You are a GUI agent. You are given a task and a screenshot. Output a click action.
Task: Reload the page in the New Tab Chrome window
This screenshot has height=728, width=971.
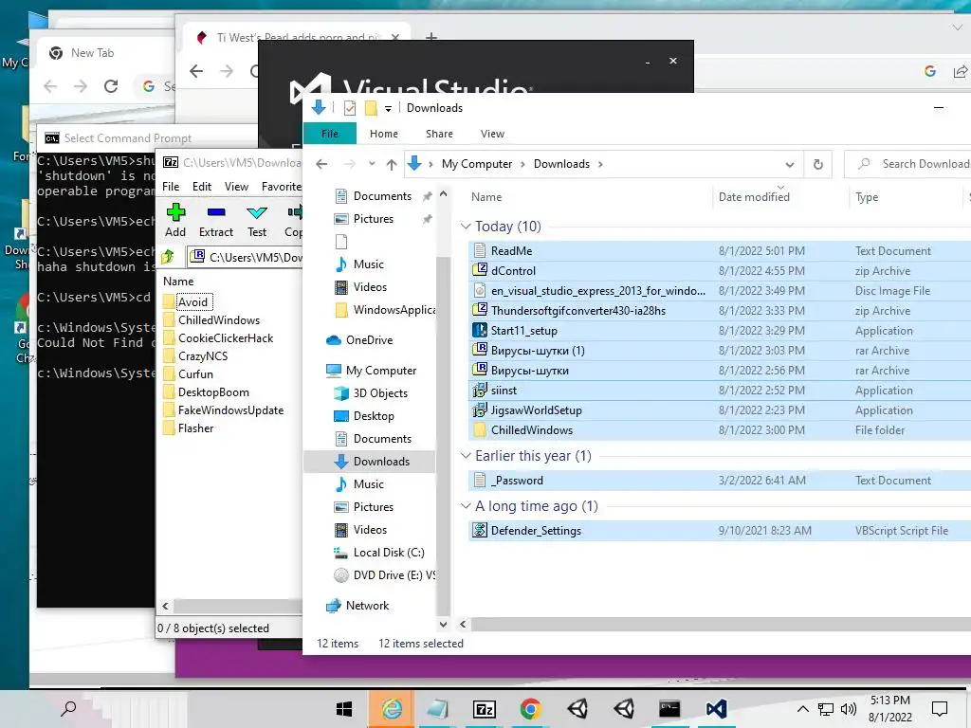pos(111,86)
